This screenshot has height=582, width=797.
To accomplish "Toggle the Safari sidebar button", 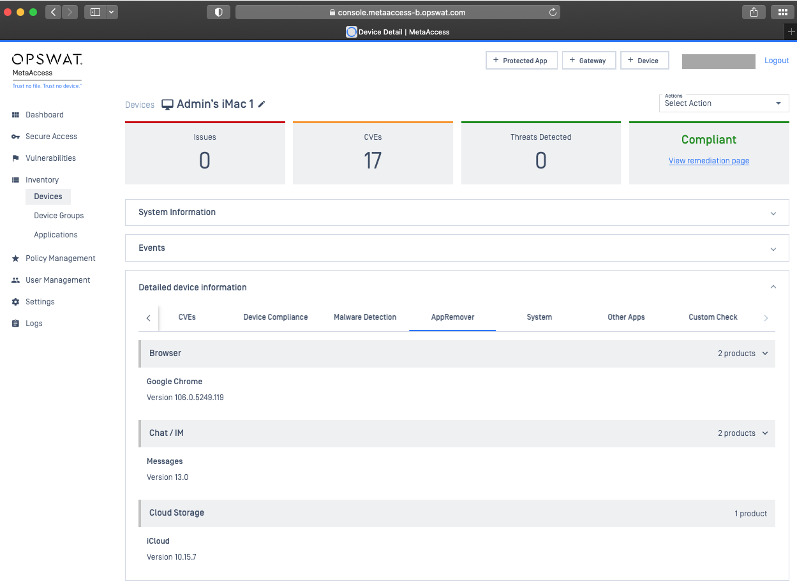I will click(96, 12).
